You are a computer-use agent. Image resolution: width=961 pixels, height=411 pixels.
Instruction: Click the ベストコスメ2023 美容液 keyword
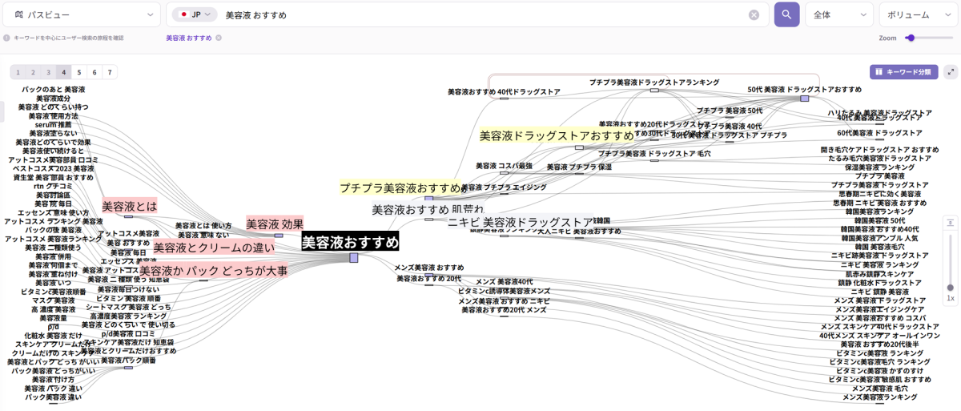(x=54, y=169)
